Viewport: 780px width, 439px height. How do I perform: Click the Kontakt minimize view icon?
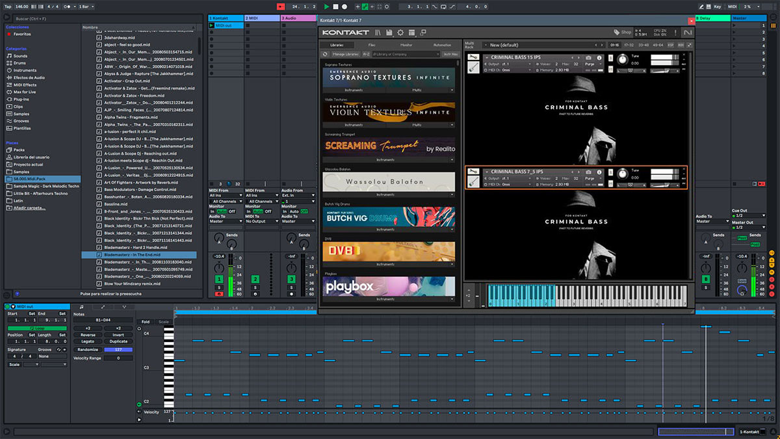click(x=423, y=33)
